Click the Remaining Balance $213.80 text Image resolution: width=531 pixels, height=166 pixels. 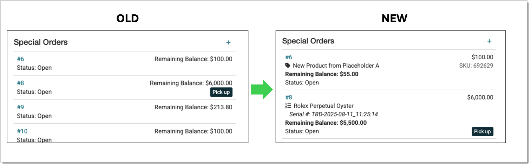click(193, 107)
